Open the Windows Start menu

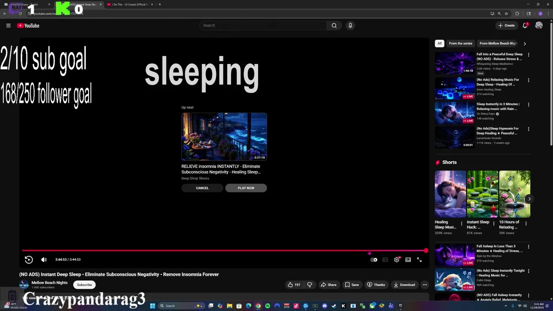point(152,306)
